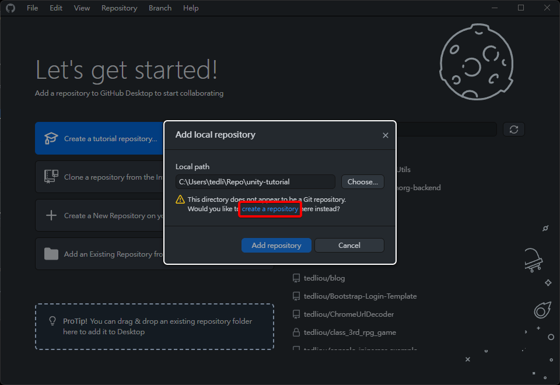
Task: Open the Branch menu
Action: [160, 8]
